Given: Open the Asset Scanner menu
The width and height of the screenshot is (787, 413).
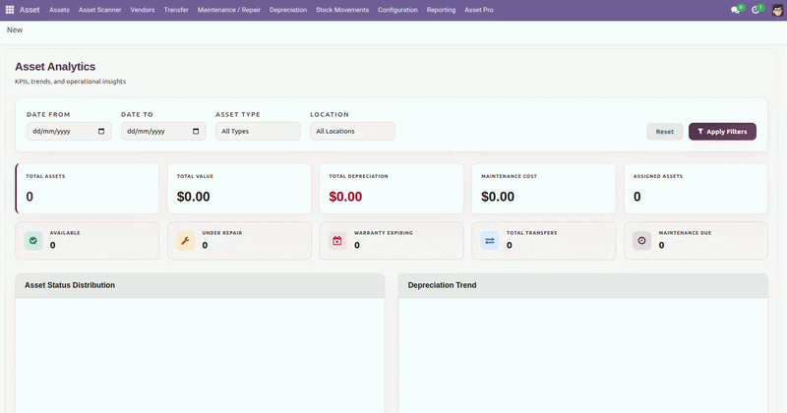Looking at the screenshot, I should (100, 10).
